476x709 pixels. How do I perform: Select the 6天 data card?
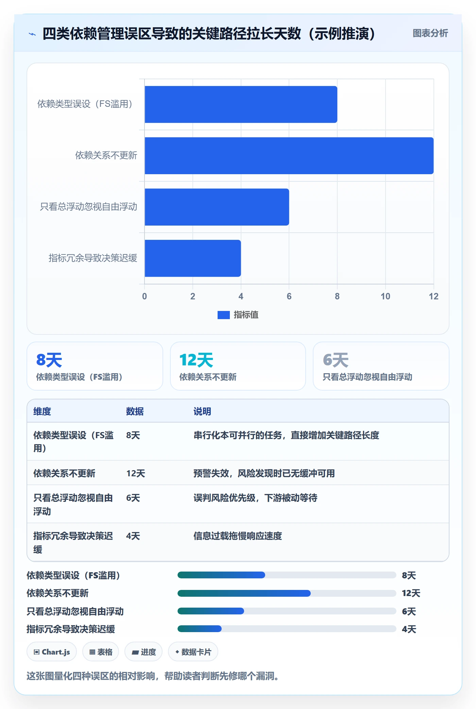pos(381,366)
